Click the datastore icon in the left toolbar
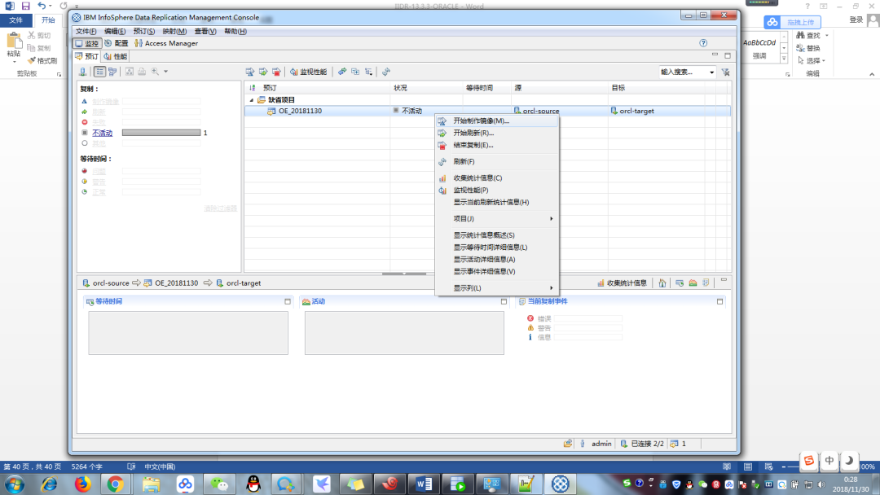 [x=83, y=72]
